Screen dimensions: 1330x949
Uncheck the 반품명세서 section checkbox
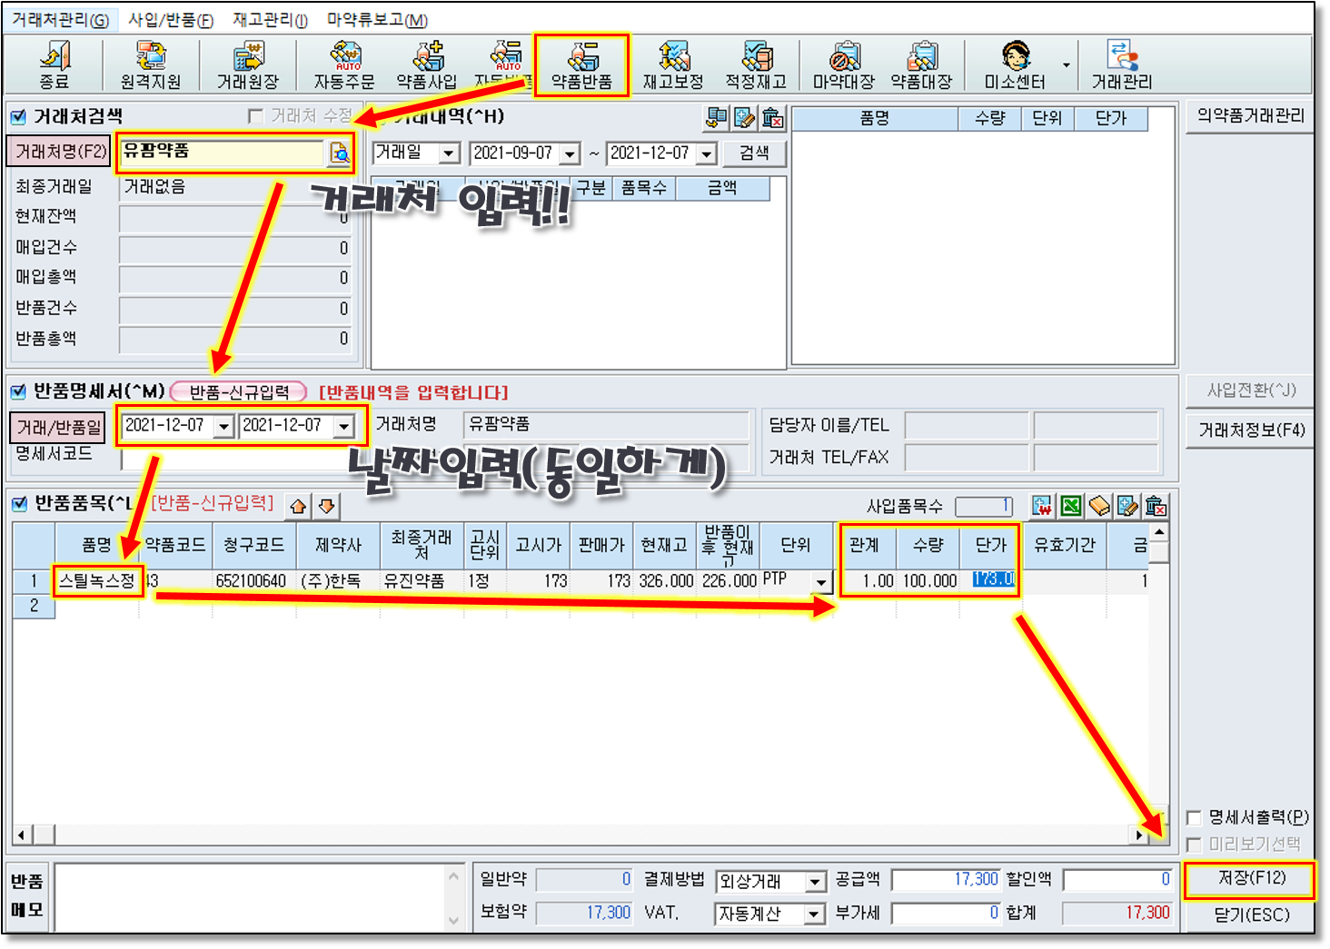point(18,391)
